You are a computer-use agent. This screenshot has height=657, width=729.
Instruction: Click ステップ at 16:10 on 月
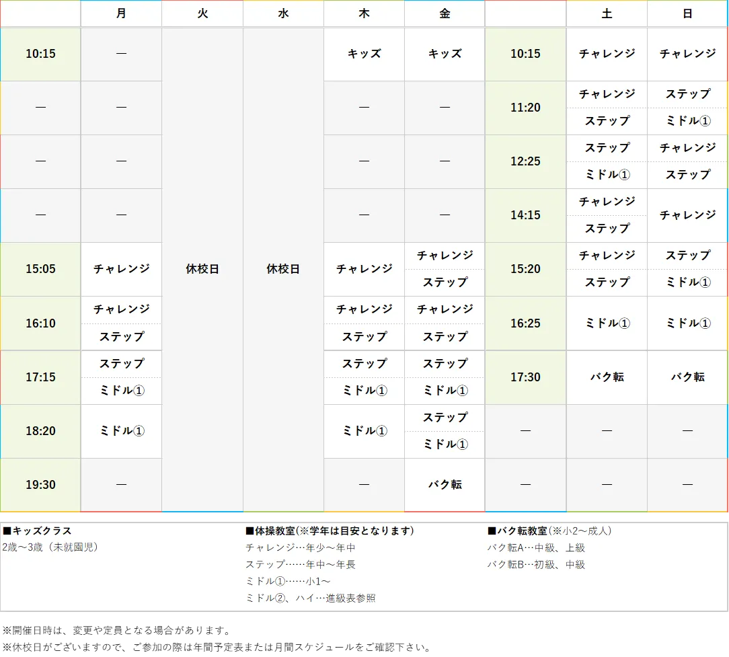[x=121, y=337]
